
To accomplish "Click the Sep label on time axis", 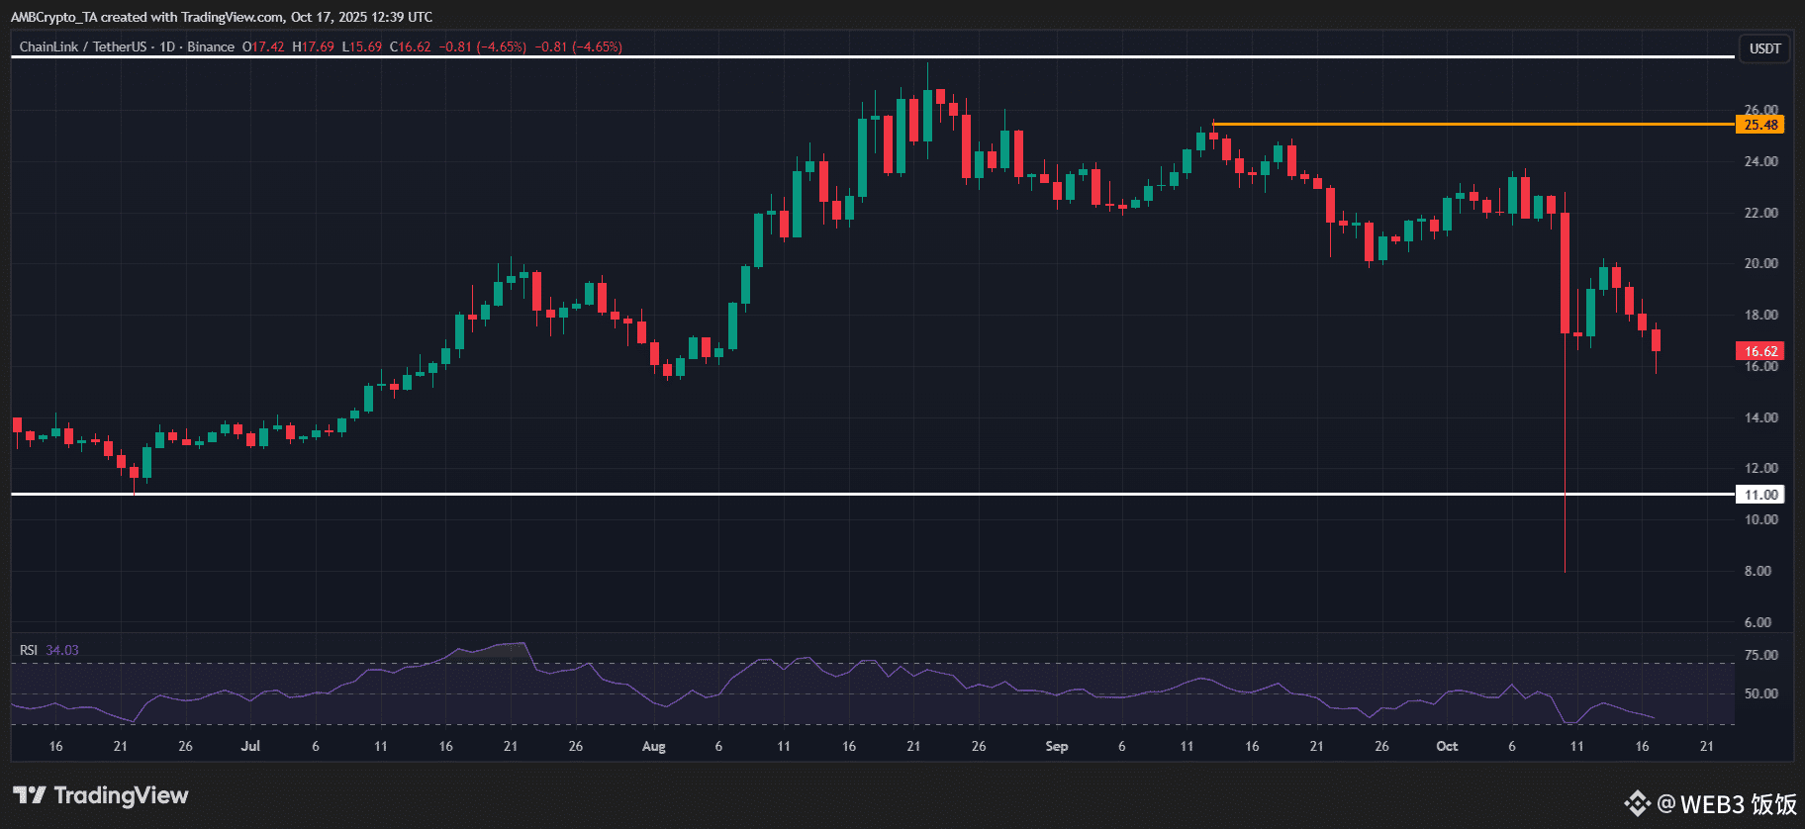I will coord(1057,746).
